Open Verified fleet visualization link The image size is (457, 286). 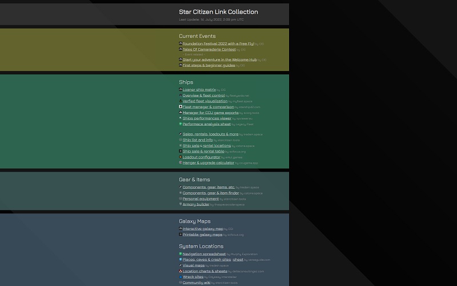pos(205,101)
